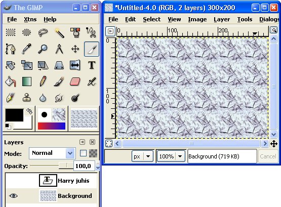Select the Rectangle Select tool
The height and width of the screenshot is (207, 281).
(x=11, y=32)
